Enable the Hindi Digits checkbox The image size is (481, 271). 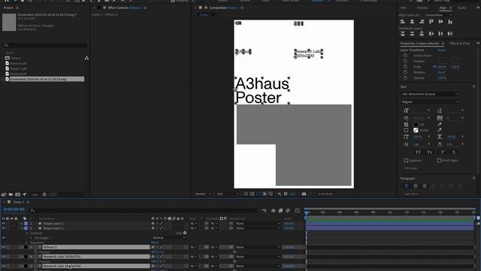coord(439,160)
